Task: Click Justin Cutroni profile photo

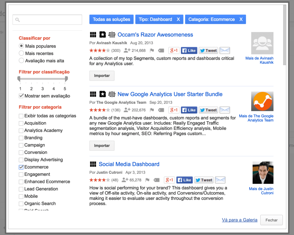Action: coord(263,173)
